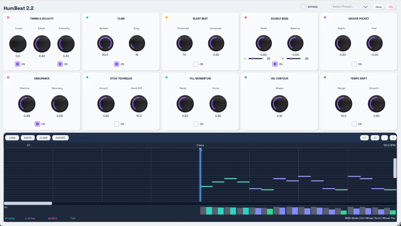Click the Groove Pocket Feel knob
This screenshot has width=401, height=226.
(x=375, y=43)
